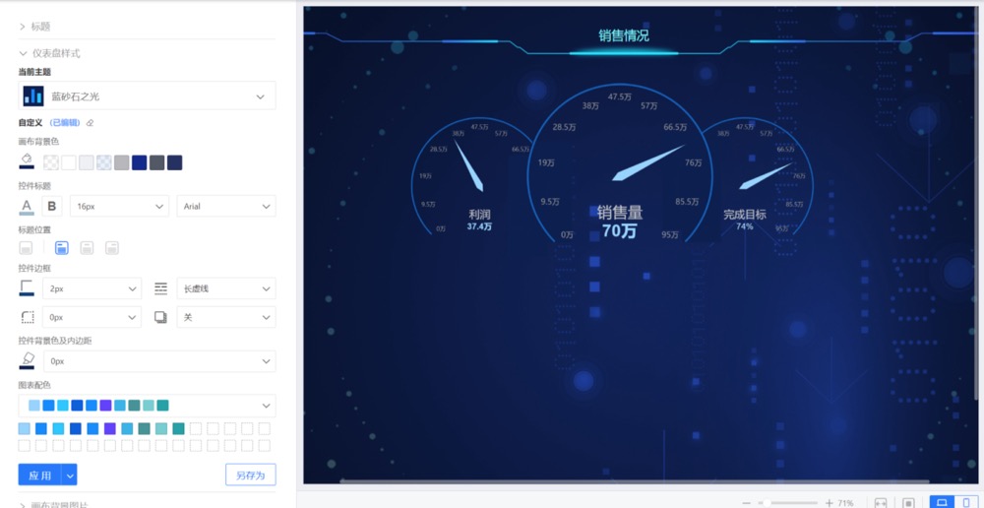Click the first empty chart color slot
The image size is (984, 508).
(x=196, y=428)
